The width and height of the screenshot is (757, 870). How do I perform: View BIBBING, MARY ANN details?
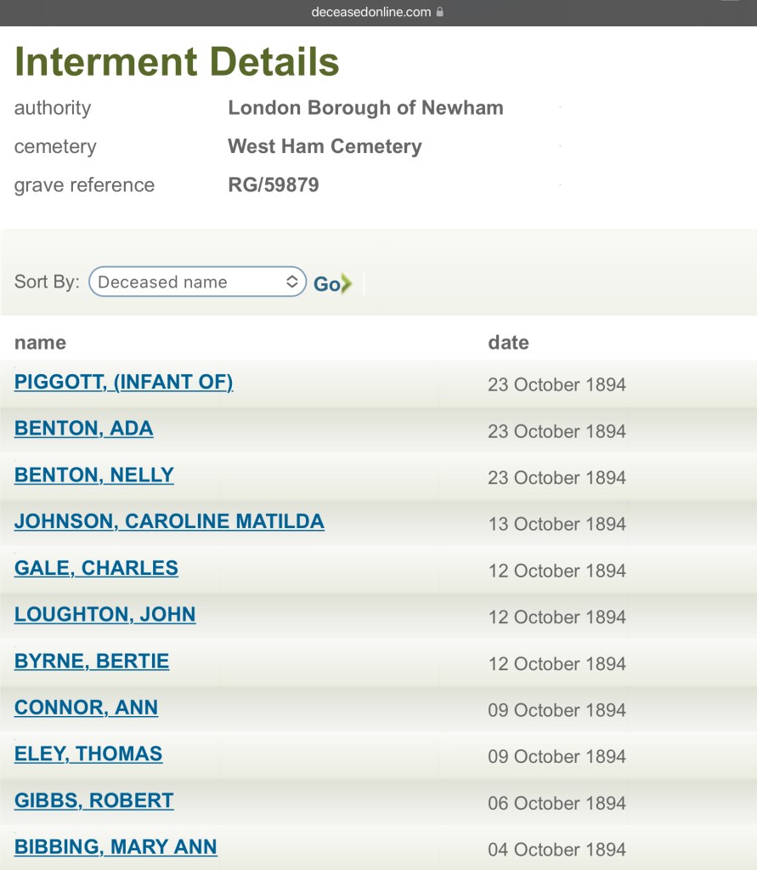116,847
